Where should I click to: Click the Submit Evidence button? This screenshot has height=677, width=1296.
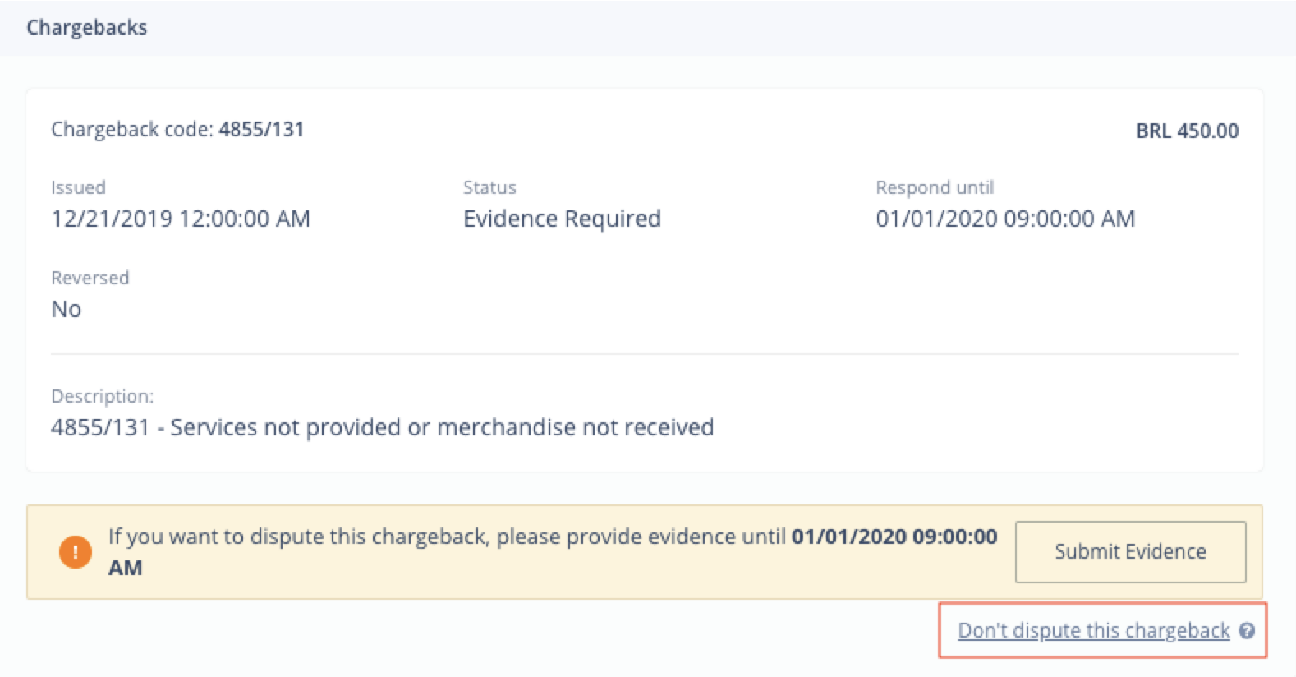pos(1130,551)
